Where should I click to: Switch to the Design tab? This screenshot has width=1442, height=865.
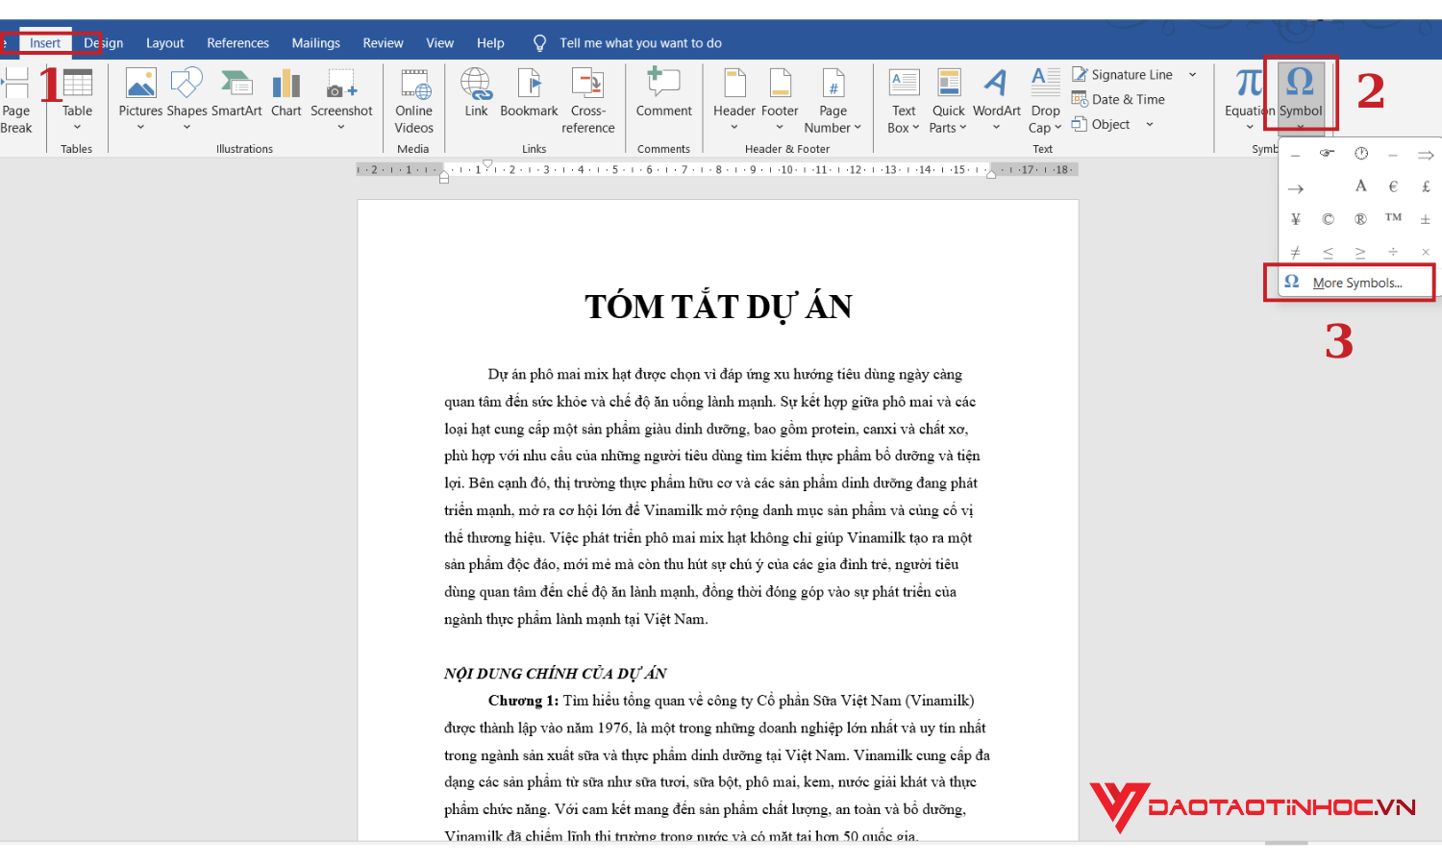[104, 43]
